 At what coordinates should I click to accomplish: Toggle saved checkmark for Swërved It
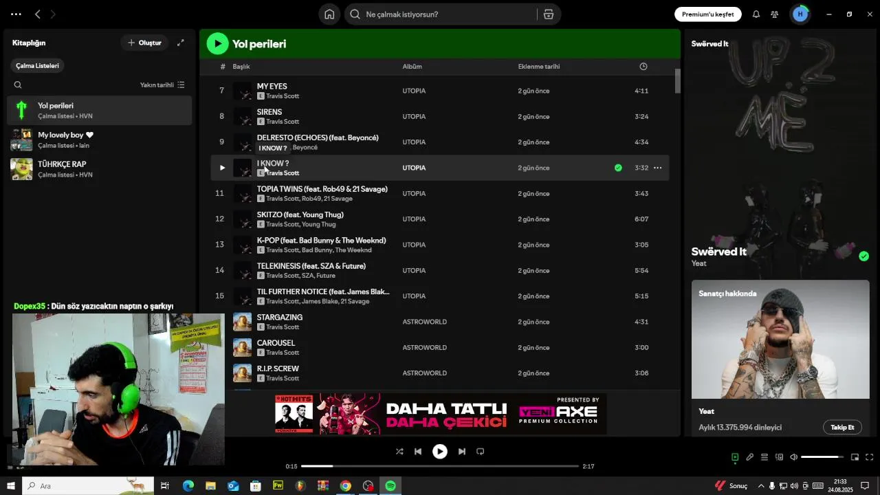point(864,256)
